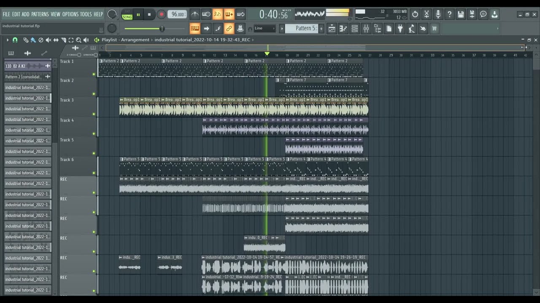Screen dimensions: 540x303
Task: Open the TOOLS menu
Action: point(86,14)
